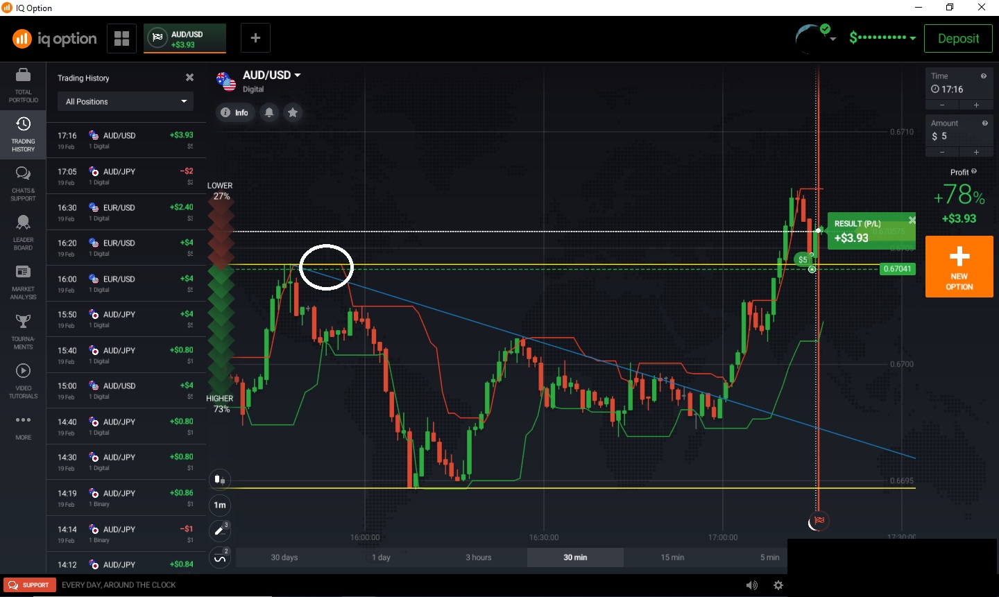Click the grid layout icon in header

click(122, 38)
